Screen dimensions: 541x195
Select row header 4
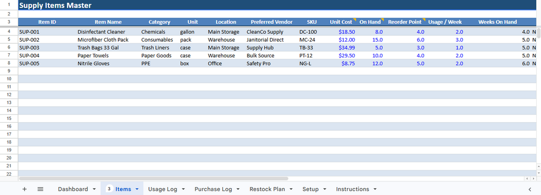tap(9, 32)
